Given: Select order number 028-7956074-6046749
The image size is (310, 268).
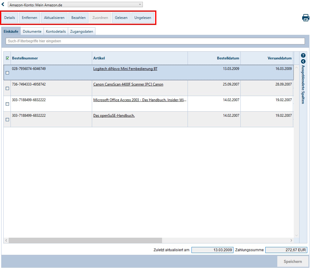Looking at the screenshot, I should point(29,69).
